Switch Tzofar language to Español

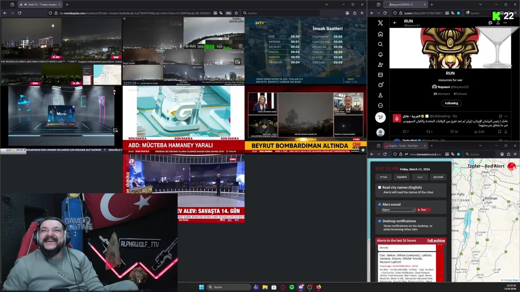(402, 177)
